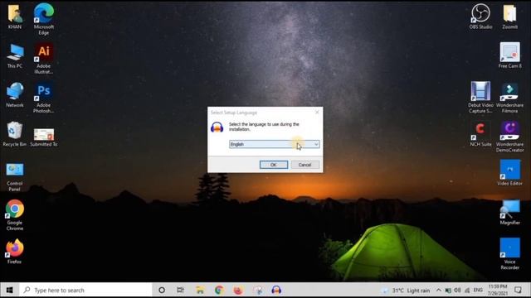Open Task View on taskbar
The image size is (531, 298).
[180, 291]
